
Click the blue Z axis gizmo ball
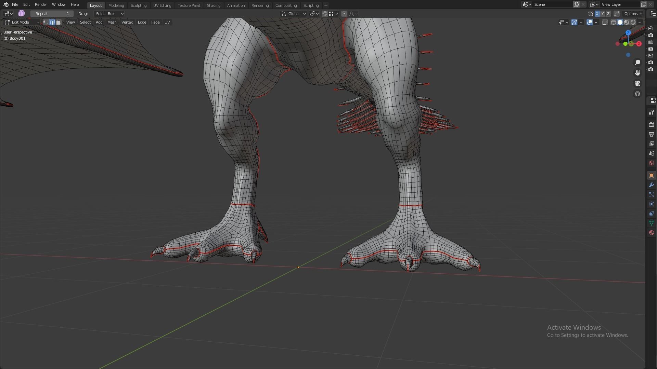click(x=628, y=33)
